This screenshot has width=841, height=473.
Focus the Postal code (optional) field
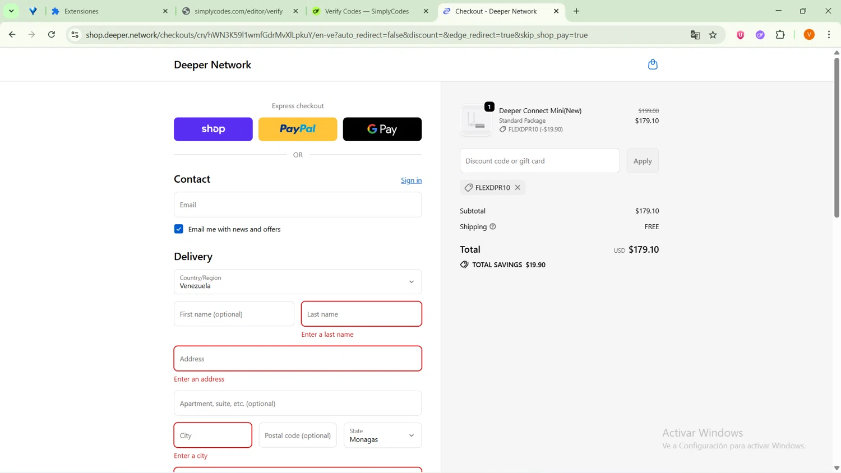tap(298, 435)
